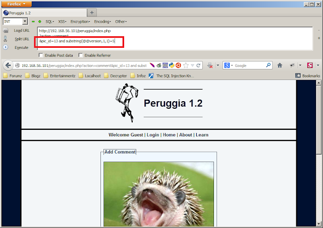Open the Bookmarks star menu button

pos(308,76)
